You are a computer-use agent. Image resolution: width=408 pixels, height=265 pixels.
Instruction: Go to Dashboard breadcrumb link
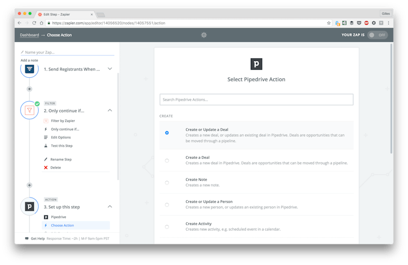[29, 35]
